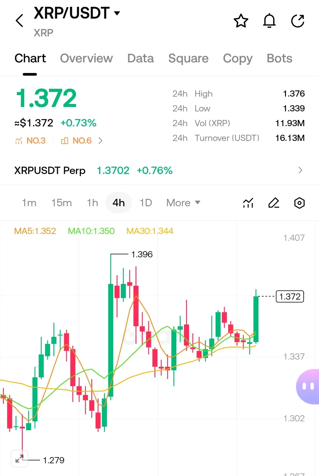Screen dimensions: 319x476
Task: Switch to the Copy tab
Action: [238, 59]
